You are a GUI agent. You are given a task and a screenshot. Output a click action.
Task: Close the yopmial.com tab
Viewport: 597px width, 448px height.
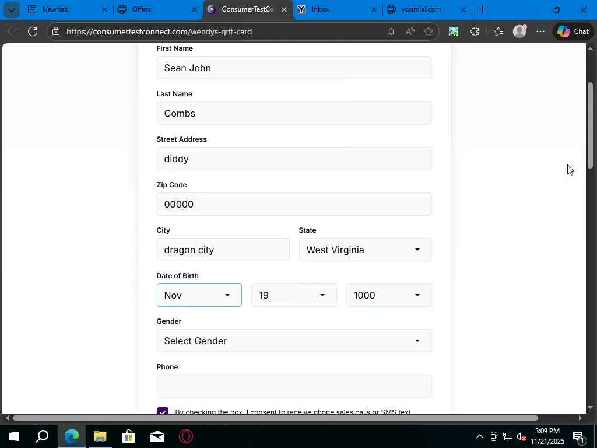coord(463,9)
